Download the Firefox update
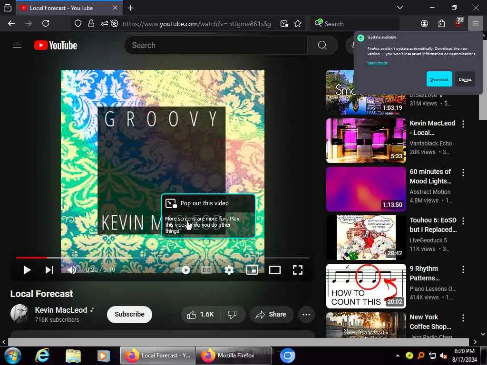 439,79
